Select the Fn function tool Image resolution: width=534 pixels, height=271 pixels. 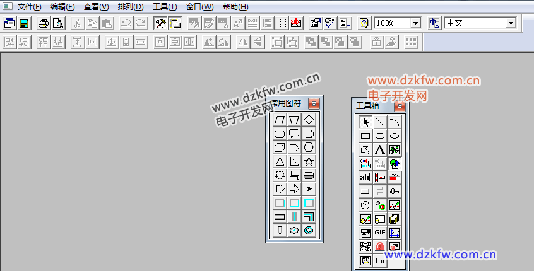380,260
